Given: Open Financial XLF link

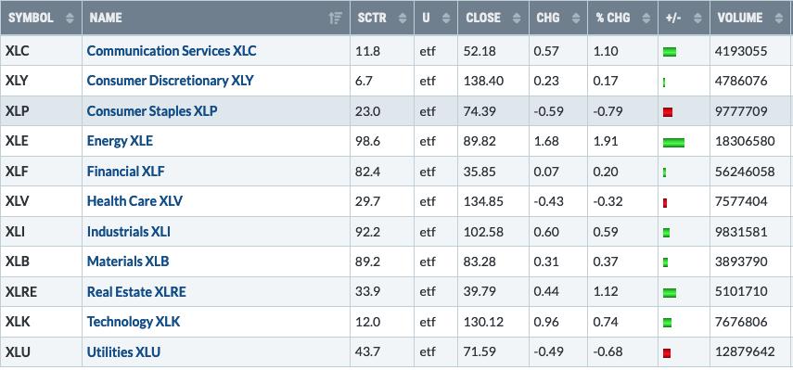Looking at the screenshot, I should point(125,172).
